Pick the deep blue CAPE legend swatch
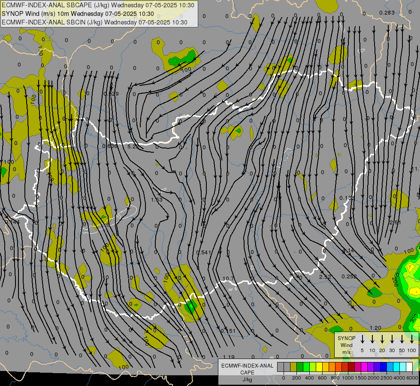 (383, 367)
